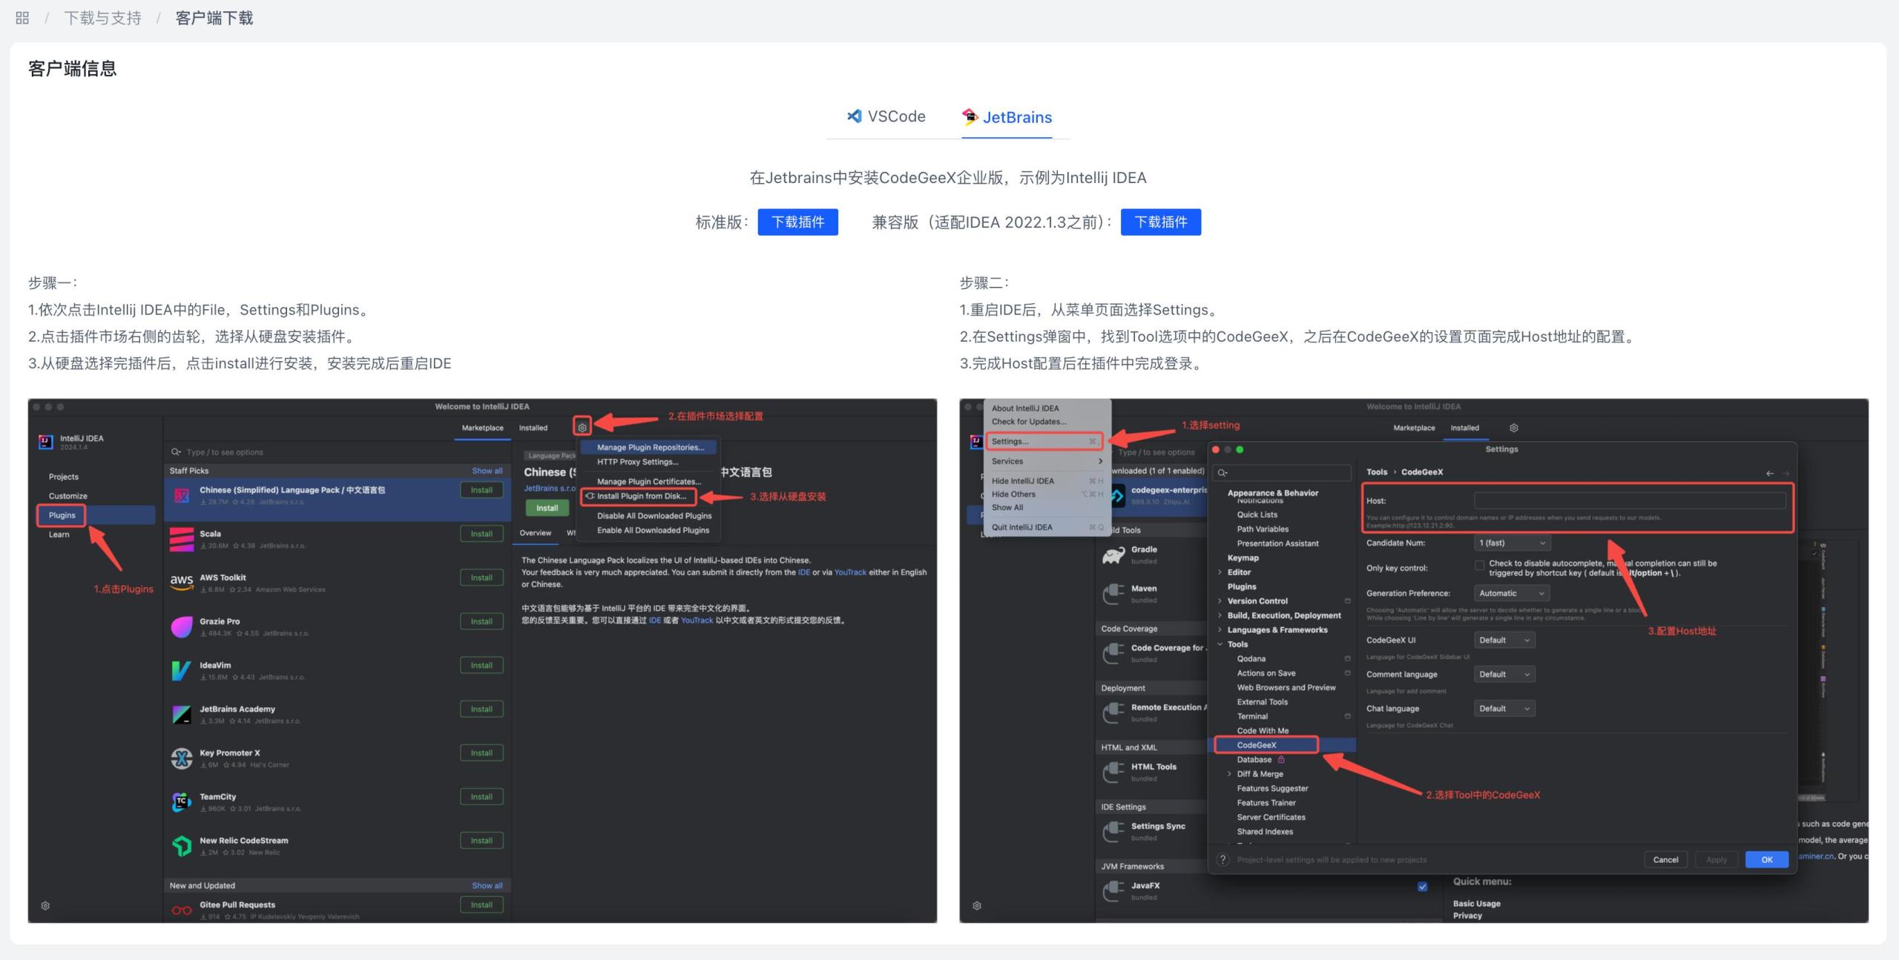
Task: Click Cancel in Settings dialog
Action: [1665, 859]
